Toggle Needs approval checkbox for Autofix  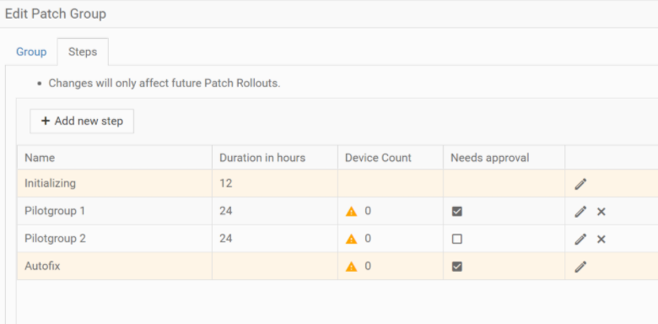(x=457, y=267)
